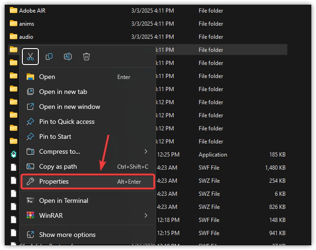Click the audio folder icon

tap(14, 37)
